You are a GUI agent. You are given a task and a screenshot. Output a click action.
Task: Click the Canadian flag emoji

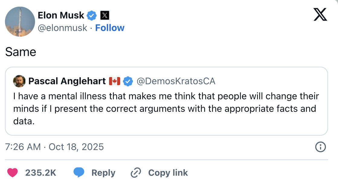pos(114,81)
